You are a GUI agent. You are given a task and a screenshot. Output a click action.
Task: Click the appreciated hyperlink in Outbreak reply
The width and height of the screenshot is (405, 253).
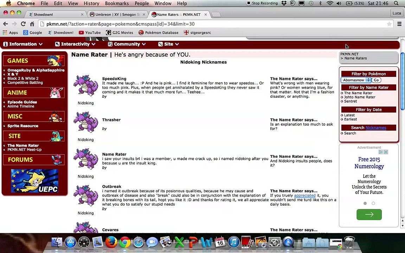305,195
